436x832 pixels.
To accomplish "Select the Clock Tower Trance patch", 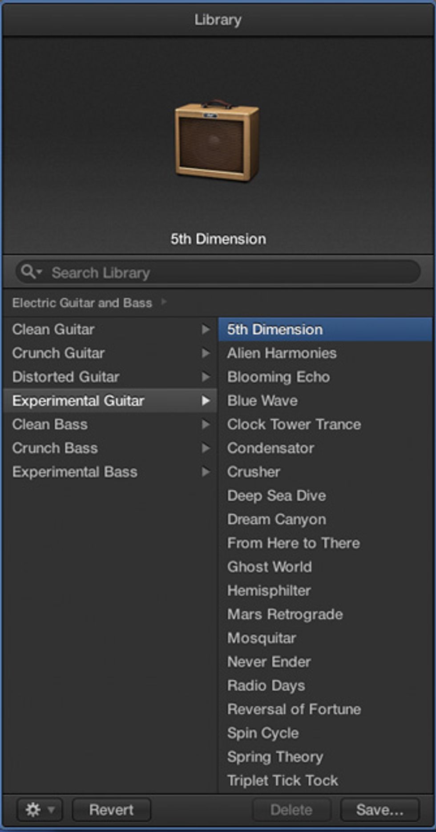I will click(294, 424).
